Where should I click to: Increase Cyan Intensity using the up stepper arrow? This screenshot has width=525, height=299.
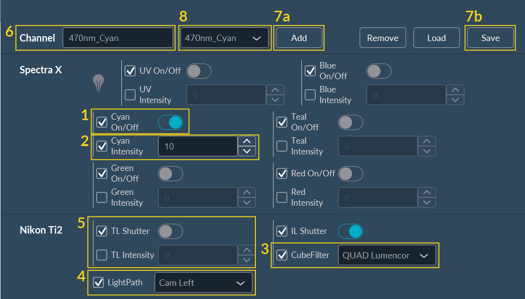point(247,141)
